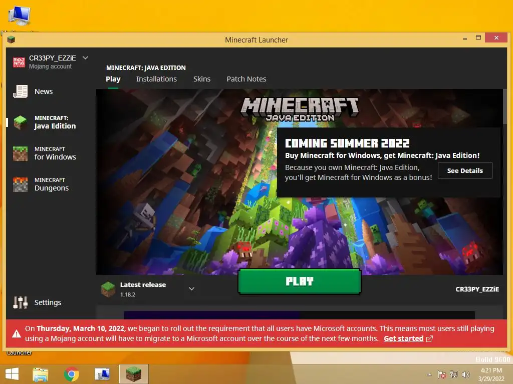
Task: Click the green PLAY button
Action: pyautogui.click(x=300, y=281)
